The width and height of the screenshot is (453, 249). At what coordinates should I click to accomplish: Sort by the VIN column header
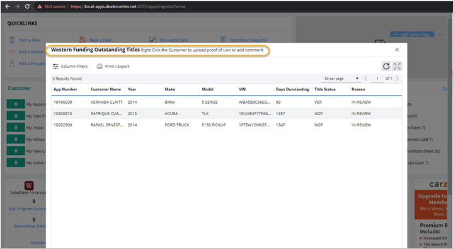pyautogui.click(x=242, y=89)
